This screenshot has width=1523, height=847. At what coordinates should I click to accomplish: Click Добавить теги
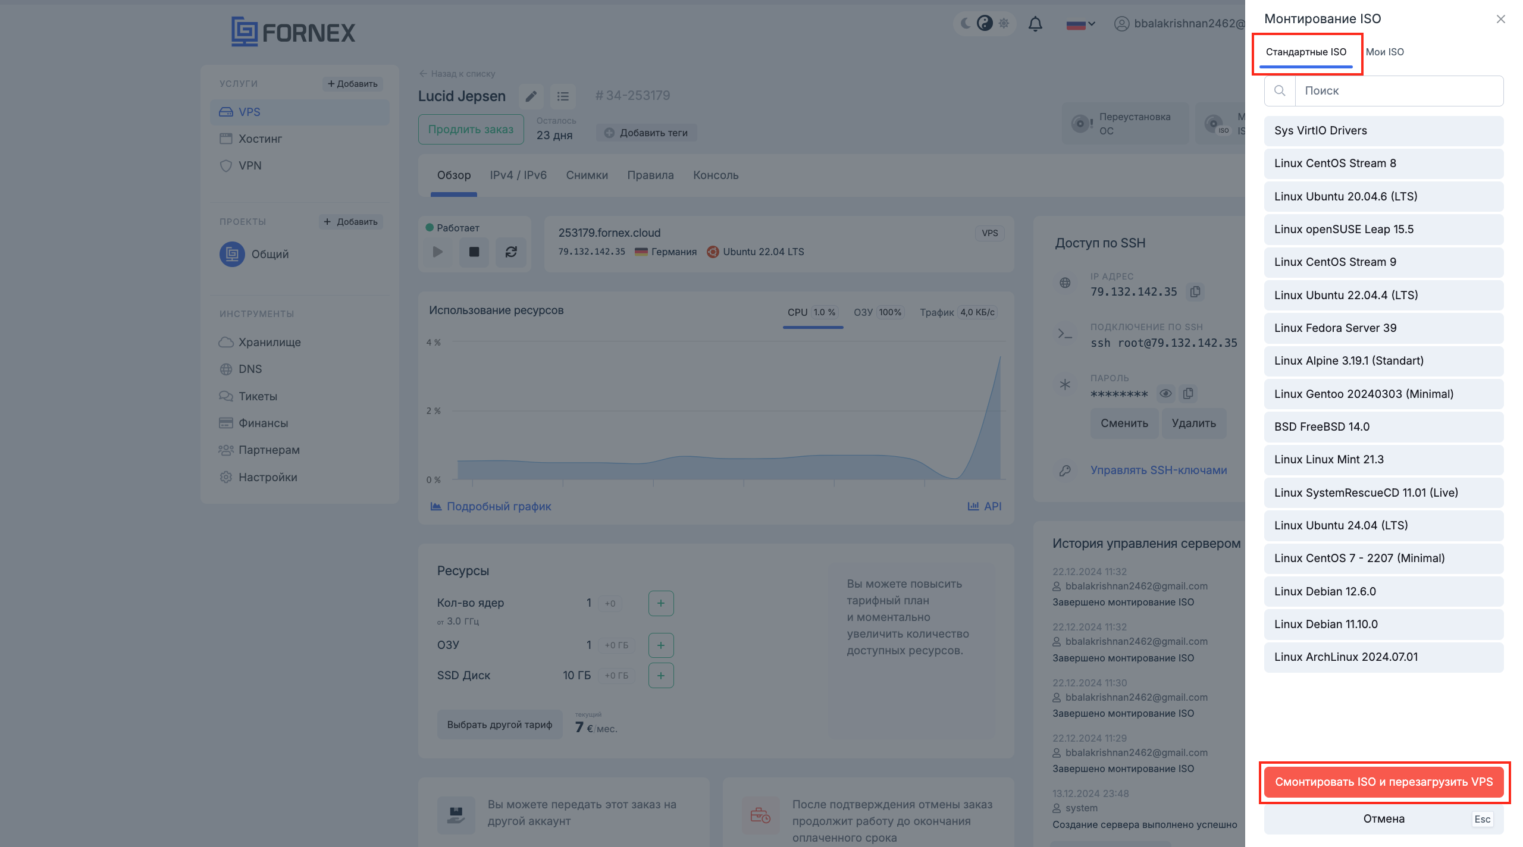[646, 133]
